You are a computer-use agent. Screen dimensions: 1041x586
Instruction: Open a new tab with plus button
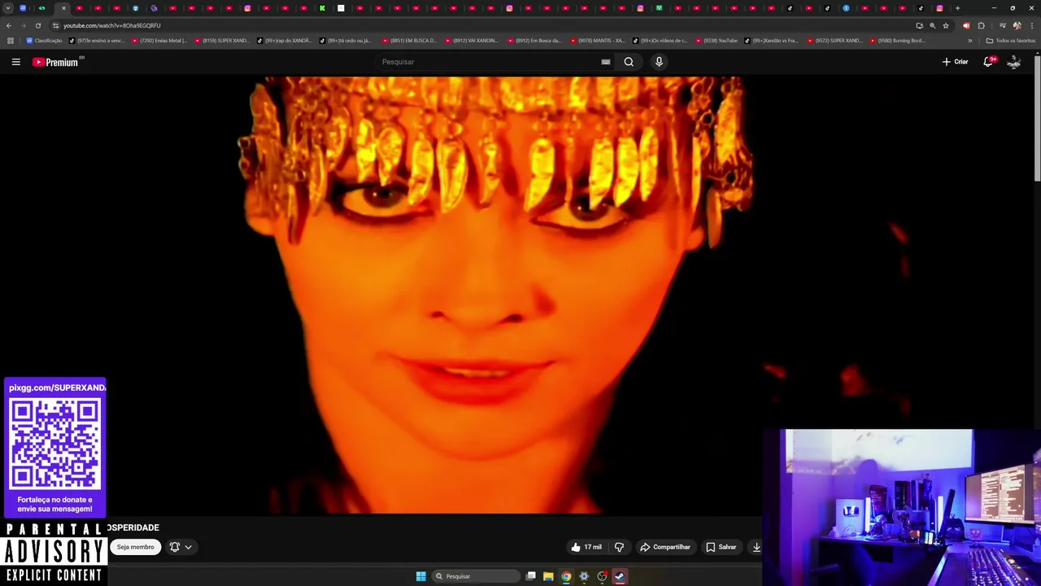(x=957, y=8)
